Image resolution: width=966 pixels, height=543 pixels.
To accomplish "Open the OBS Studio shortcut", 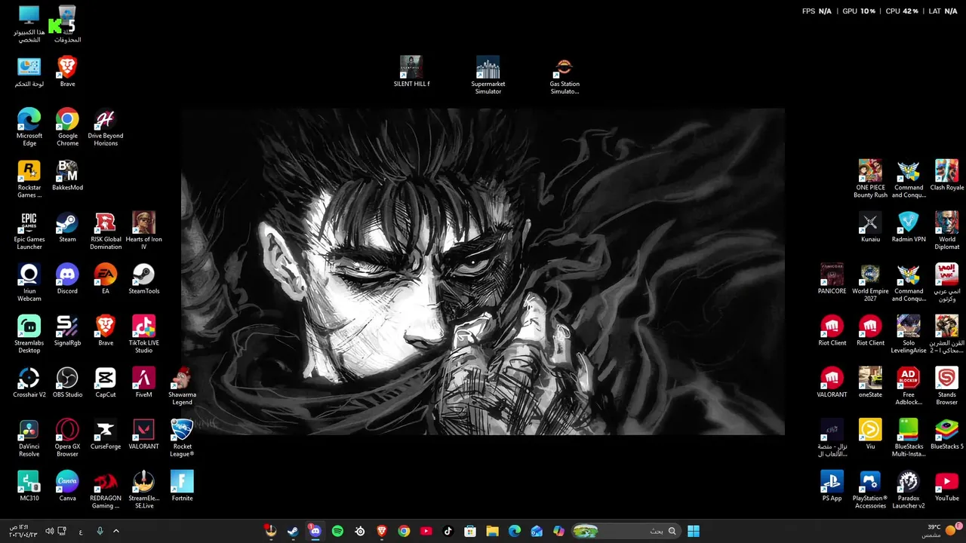I will [x=67, y=382].
